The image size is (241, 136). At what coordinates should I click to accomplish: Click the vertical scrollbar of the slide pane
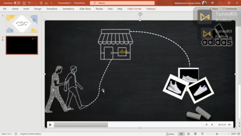click(x=239, y=102)
